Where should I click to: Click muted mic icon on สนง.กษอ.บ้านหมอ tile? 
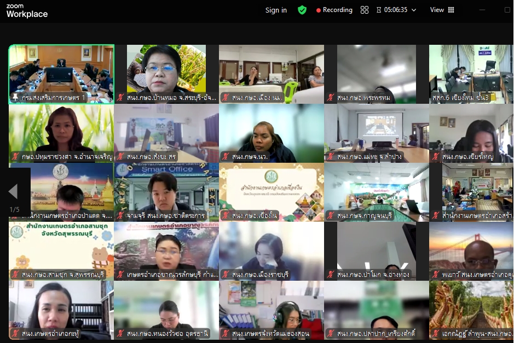121,98
